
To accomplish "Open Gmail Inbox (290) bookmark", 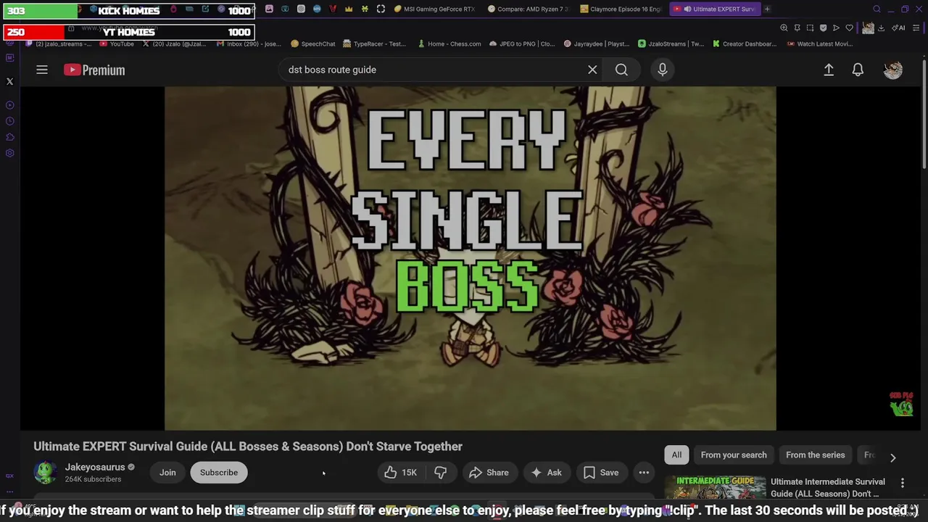I will click(x=248, y=43).
